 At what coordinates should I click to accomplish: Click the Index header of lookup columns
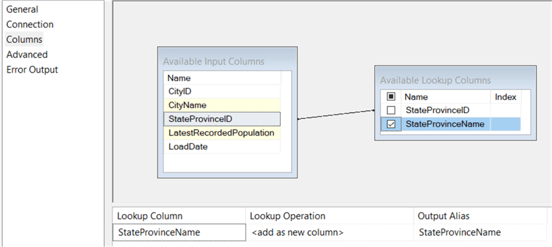(x=506, y=97)
